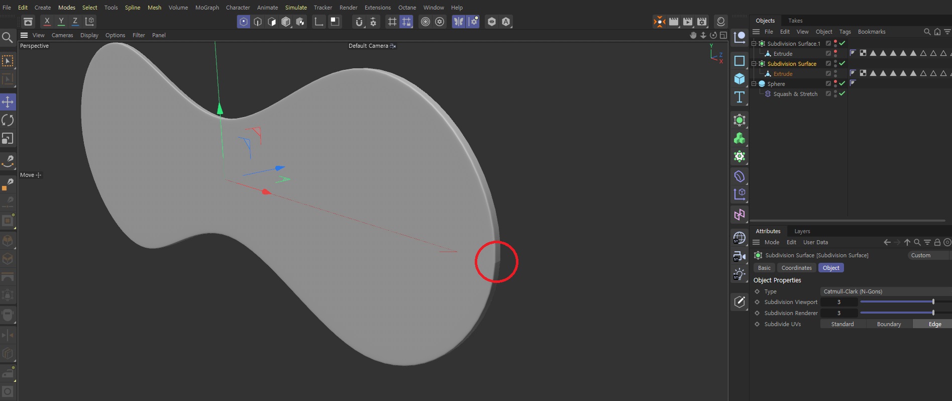
Task: Click the viewport pan hand icon
Action: click(693, 35)
